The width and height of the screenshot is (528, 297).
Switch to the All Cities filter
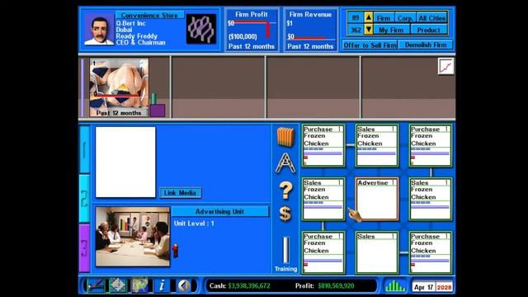click(x=432, y=18)
